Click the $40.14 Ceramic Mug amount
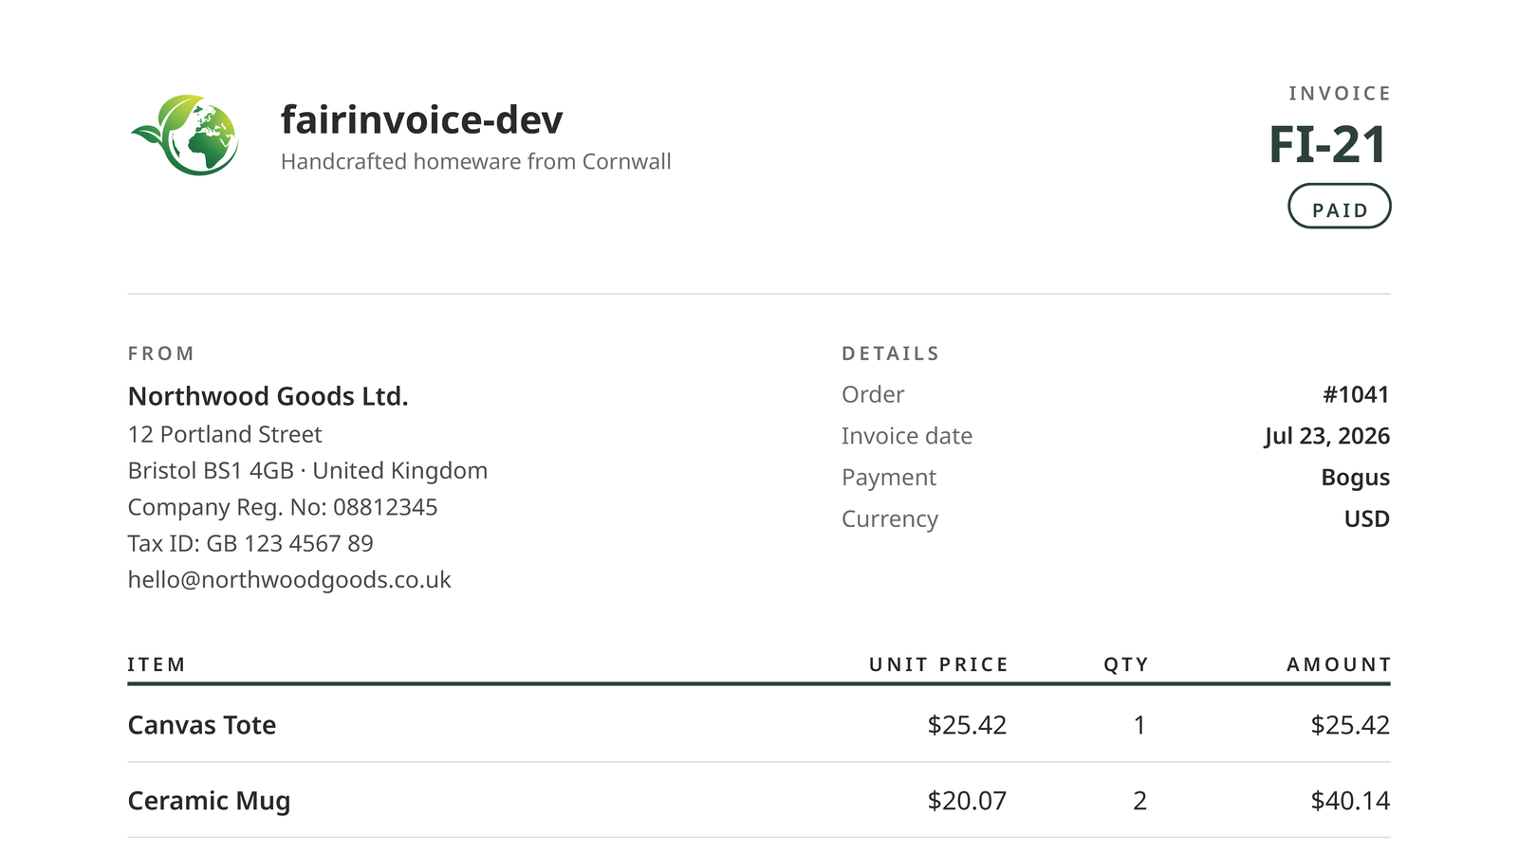This screenshot has width=1518, height=853. (1350, 801)
